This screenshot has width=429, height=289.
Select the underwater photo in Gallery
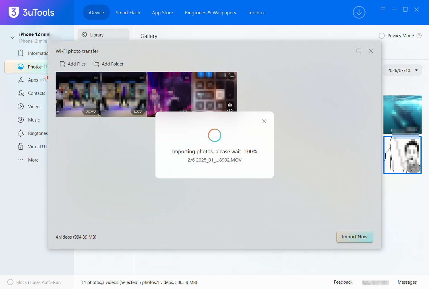(402, 114)
